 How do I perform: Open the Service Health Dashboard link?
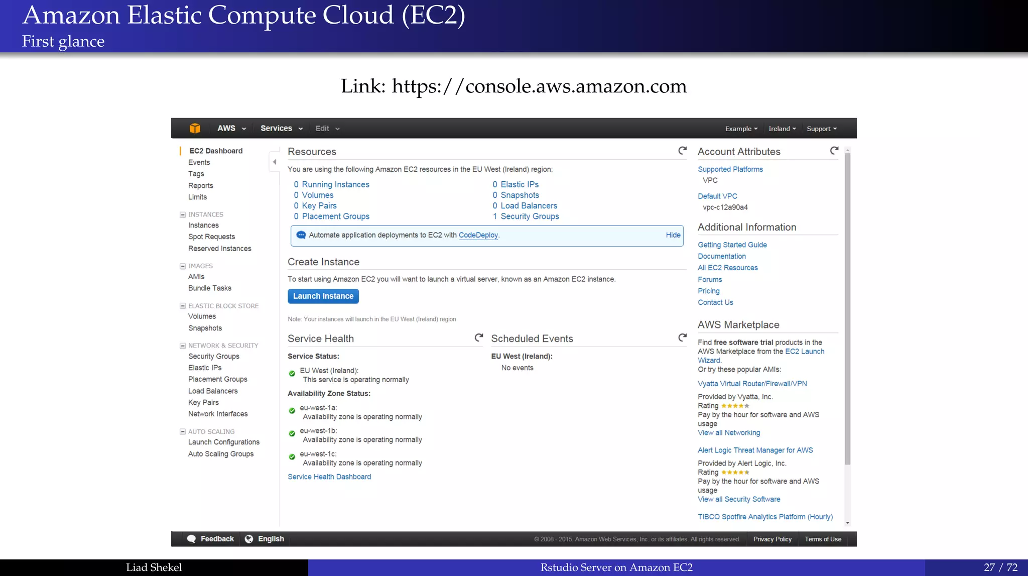[x=329, y=477]
